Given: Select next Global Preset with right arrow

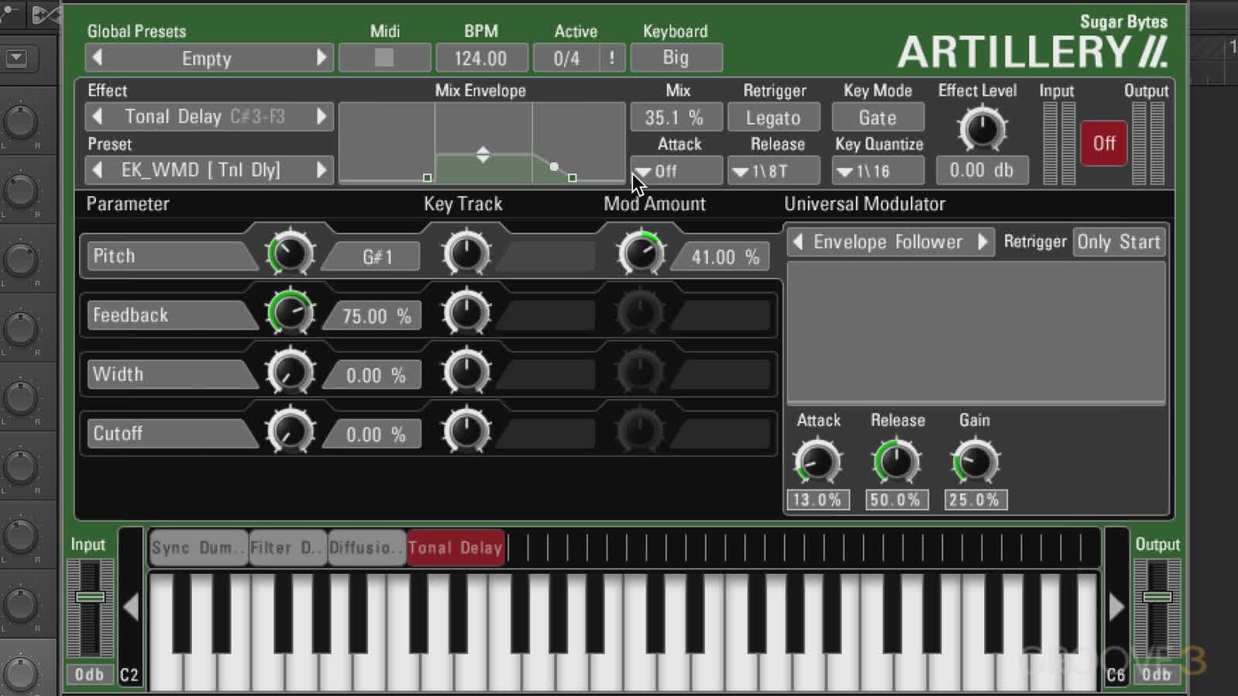Looking at the screenshot, I should click(321, 58).
